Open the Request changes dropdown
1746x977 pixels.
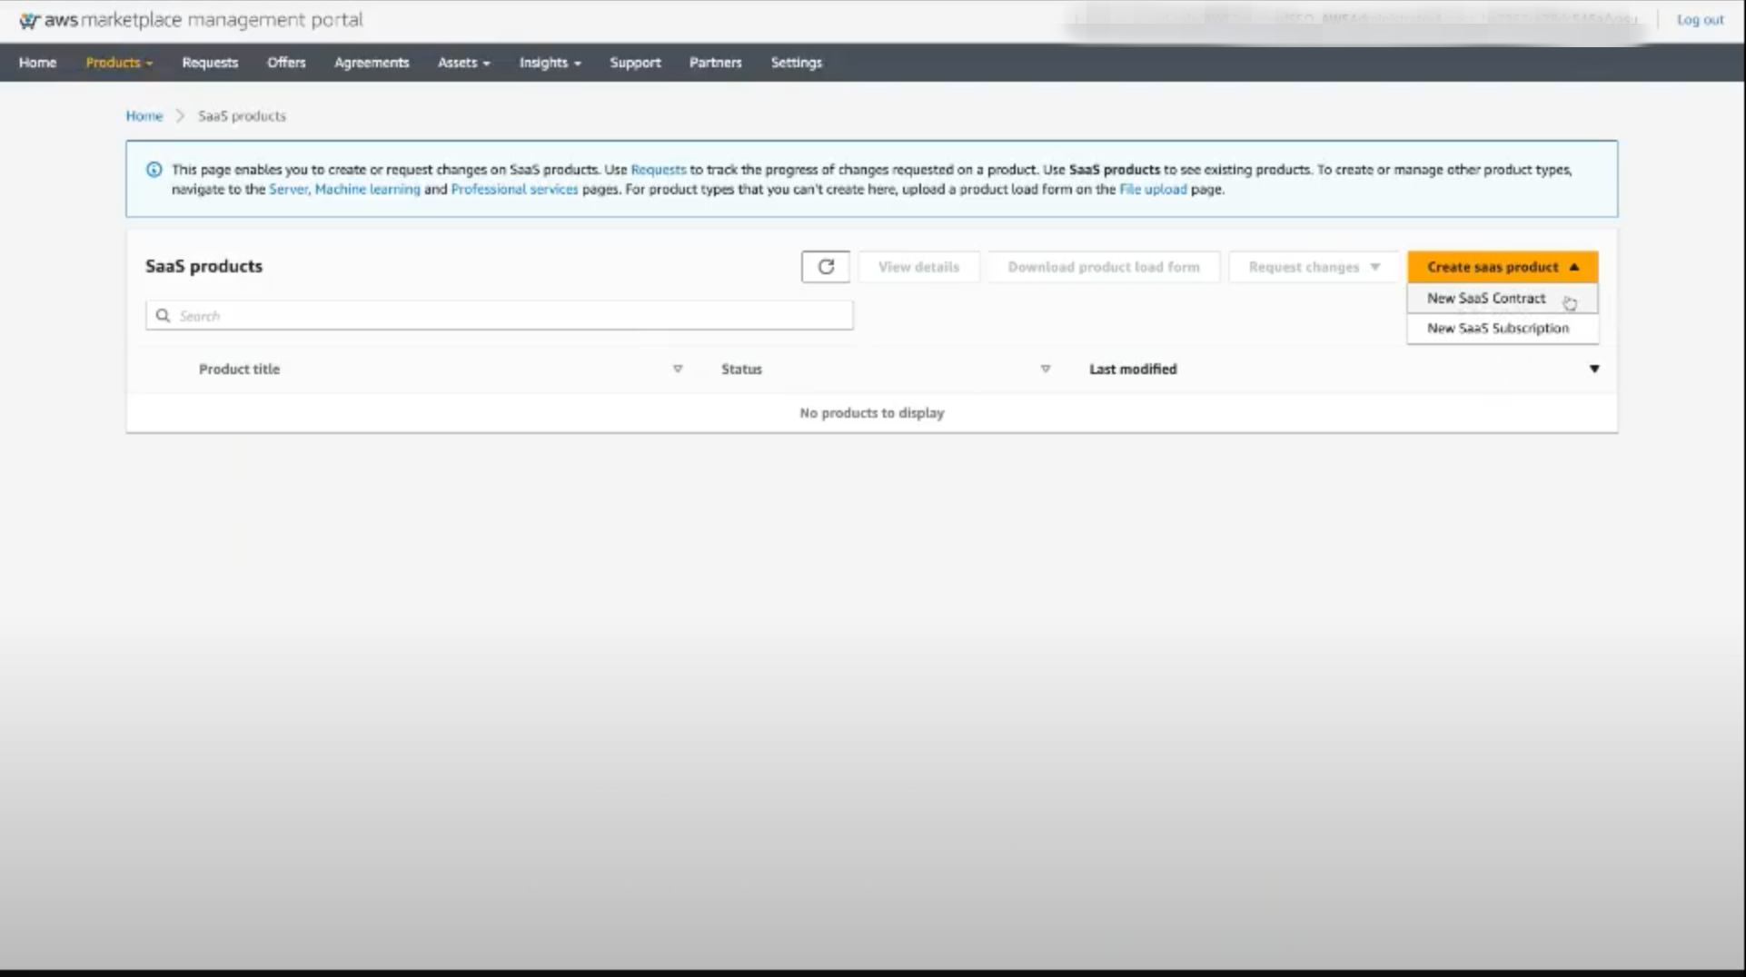(x=1314, y=267)
